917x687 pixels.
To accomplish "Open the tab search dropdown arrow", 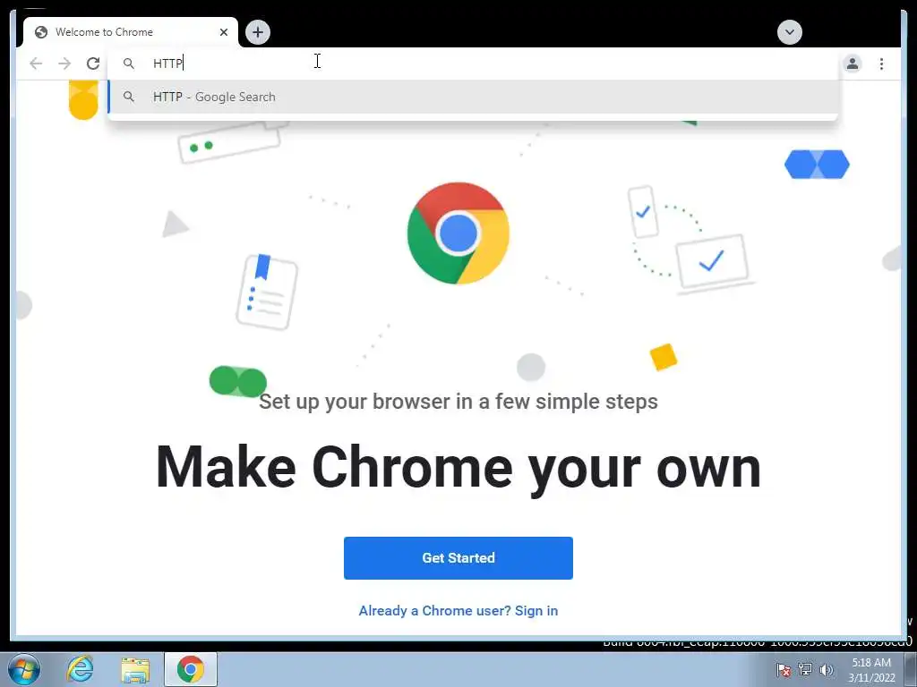I will click(790, 32).
